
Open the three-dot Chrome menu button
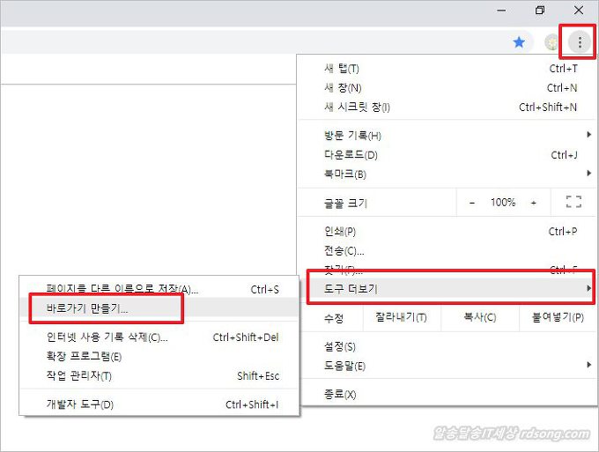pyautogui.click(x=579, y=41)
